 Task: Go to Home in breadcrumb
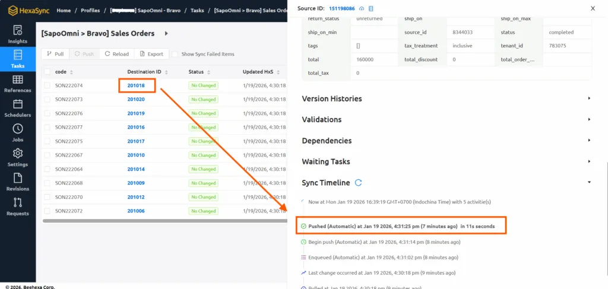point(64,11)
